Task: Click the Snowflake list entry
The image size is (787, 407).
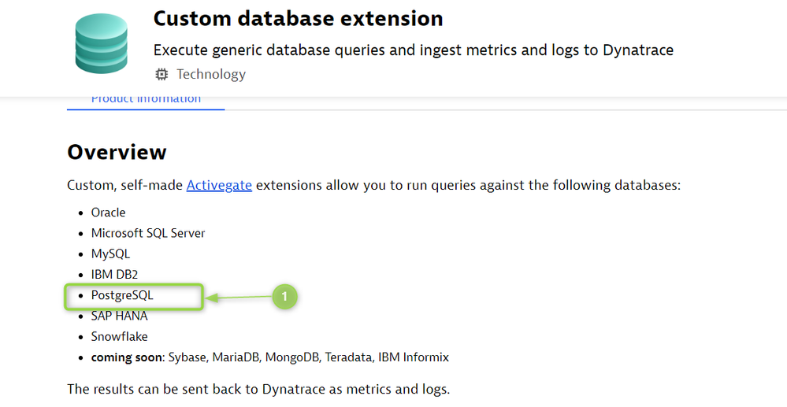Action: point(120,336)
